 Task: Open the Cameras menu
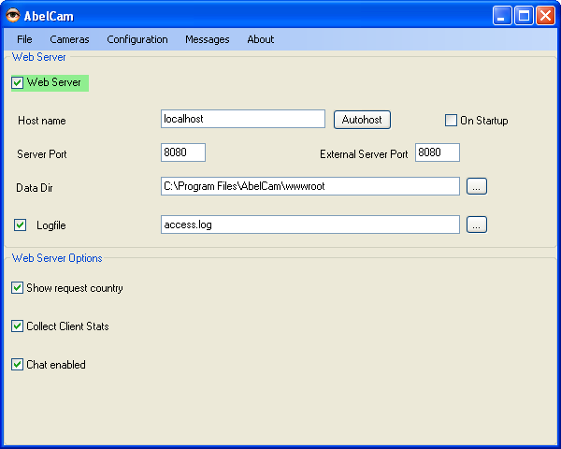[69, 39]
